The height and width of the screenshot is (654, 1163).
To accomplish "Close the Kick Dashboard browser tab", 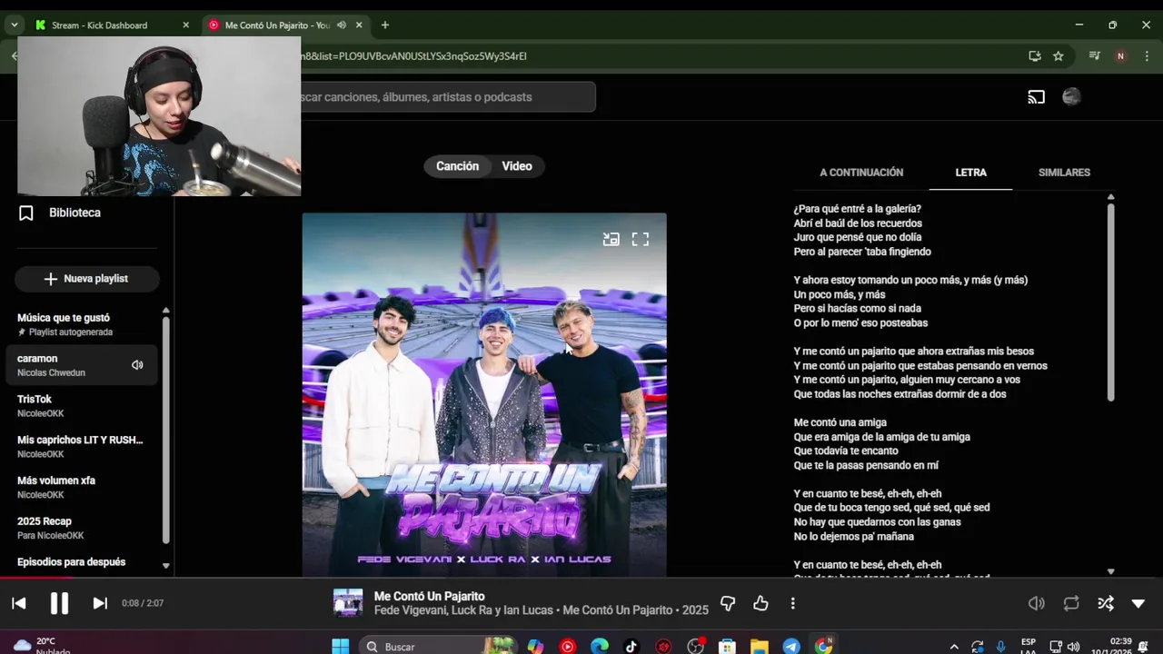I will [x=186, y=25].
